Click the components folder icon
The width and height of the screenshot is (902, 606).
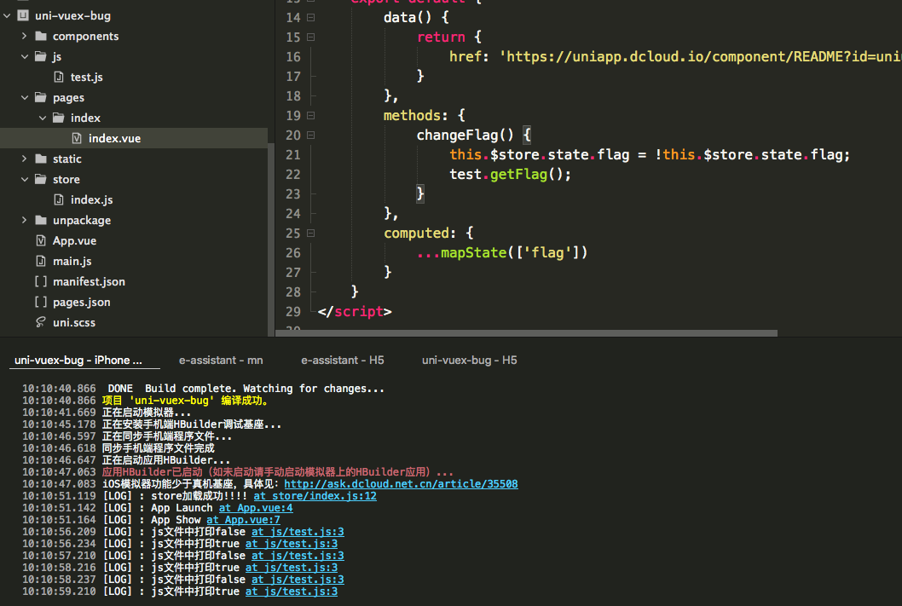point(41,36)
